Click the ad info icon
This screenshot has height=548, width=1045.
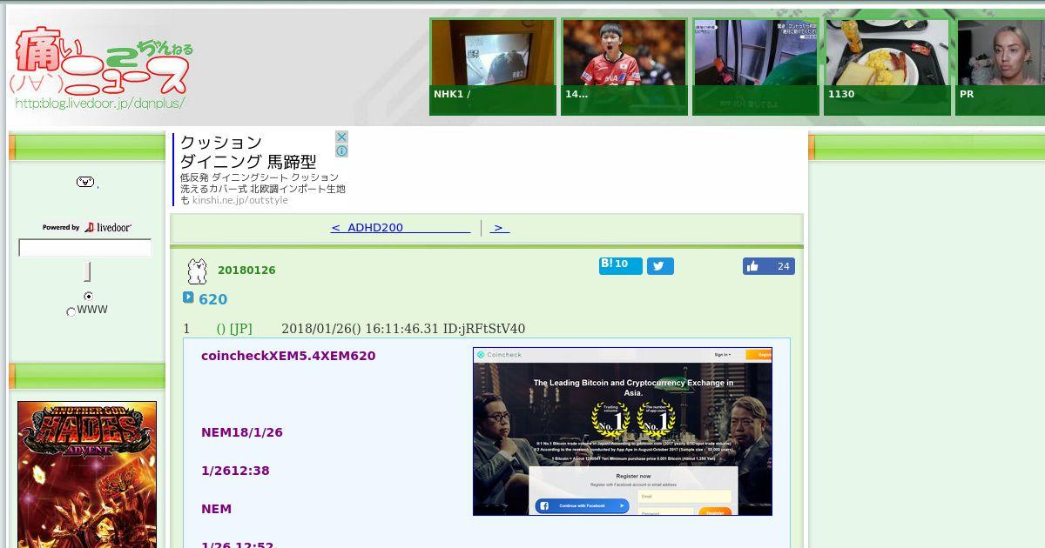tap(341, 150)
